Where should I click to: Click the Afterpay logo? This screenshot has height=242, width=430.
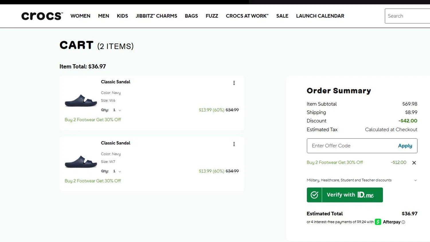(388, 222)
